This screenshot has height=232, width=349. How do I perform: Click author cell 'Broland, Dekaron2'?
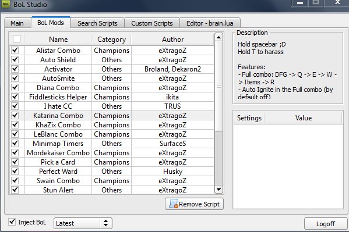[172, 69]
